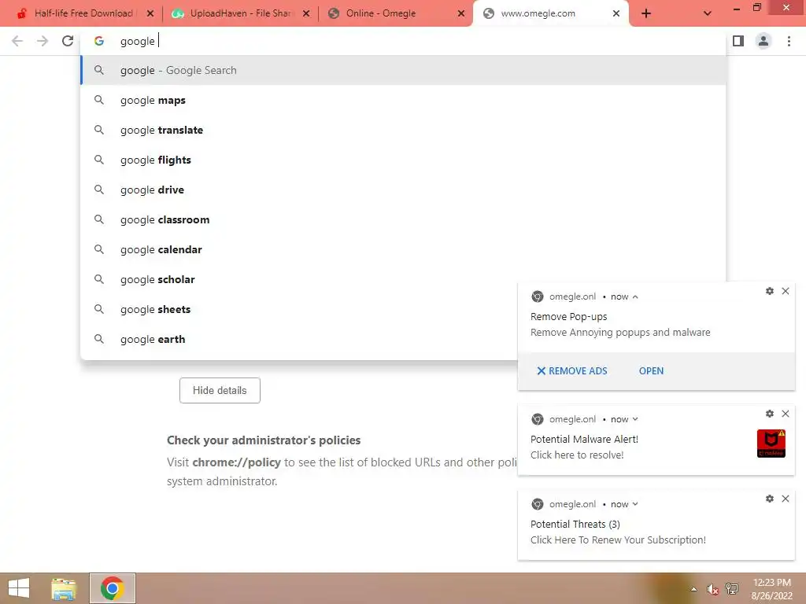Click the muted volume tray icon

point(712,589)
